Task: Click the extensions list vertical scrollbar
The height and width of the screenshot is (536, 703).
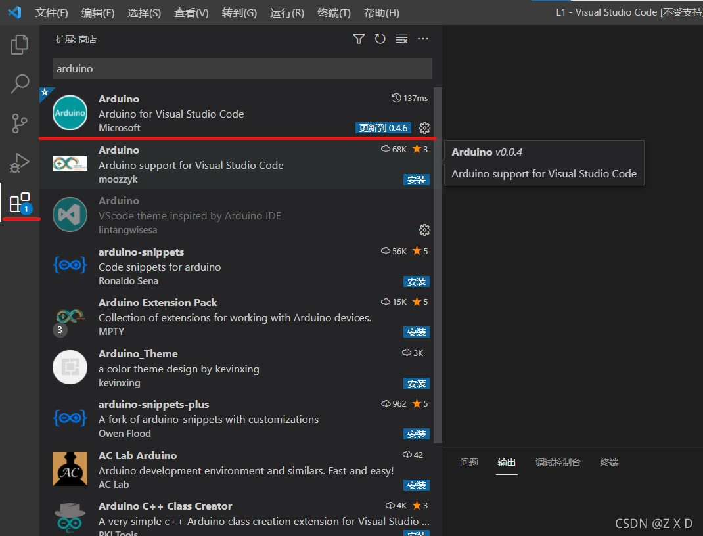Action: click(x=438, y=265)
